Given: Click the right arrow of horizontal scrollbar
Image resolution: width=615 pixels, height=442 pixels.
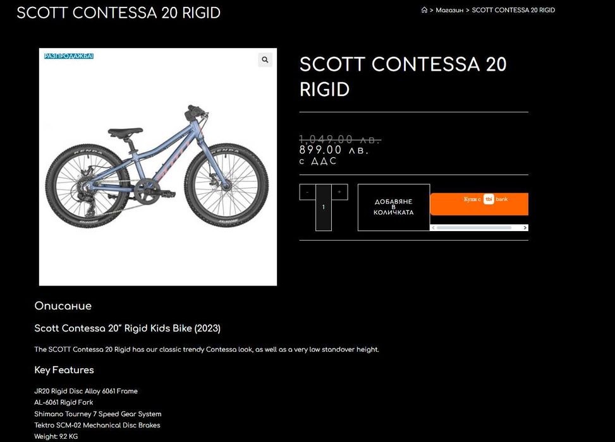Looking at the screenshot, I should coord(525,227).
